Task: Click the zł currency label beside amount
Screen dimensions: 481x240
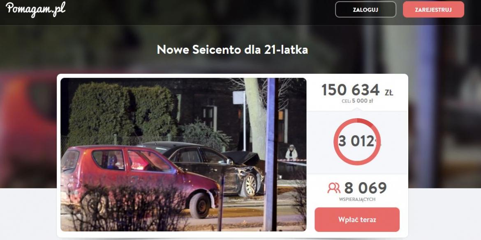Action: tap(389, 92)
